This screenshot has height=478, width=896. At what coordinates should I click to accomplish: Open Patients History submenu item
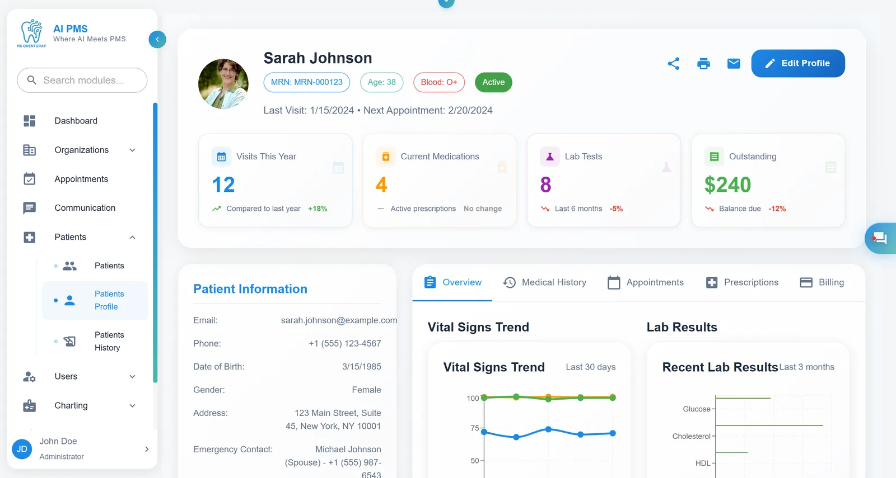[95, 342]
